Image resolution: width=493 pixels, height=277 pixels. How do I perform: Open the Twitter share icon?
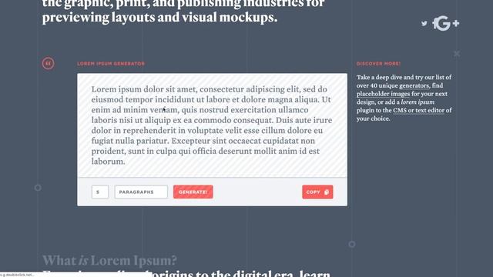[x=424, y=23]
